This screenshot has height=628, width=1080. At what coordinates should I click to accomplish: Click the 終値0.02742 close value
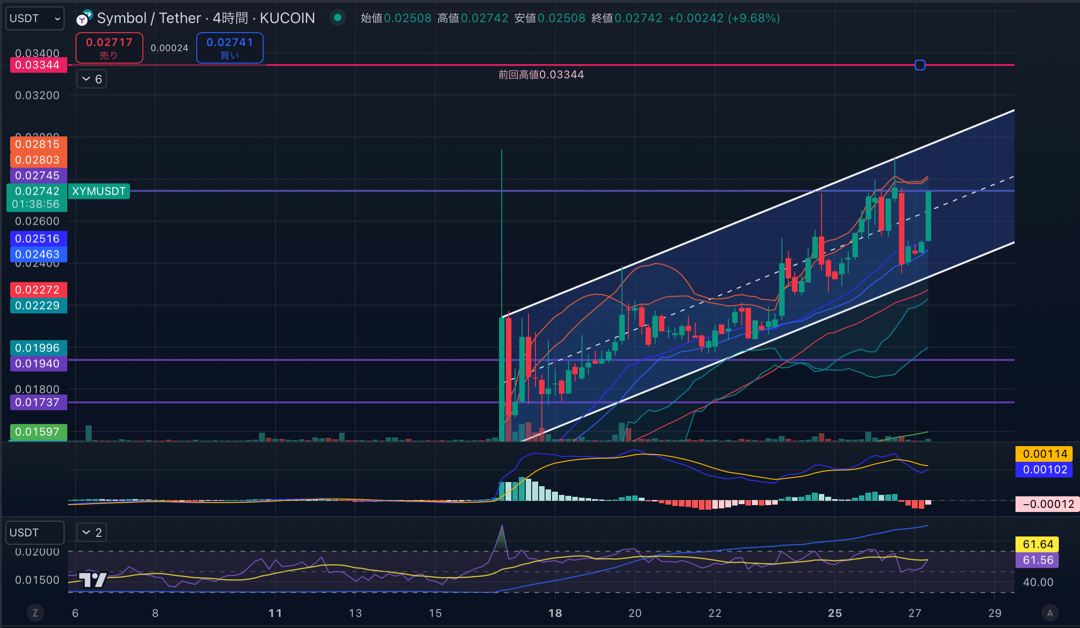(x=627, y=18)
